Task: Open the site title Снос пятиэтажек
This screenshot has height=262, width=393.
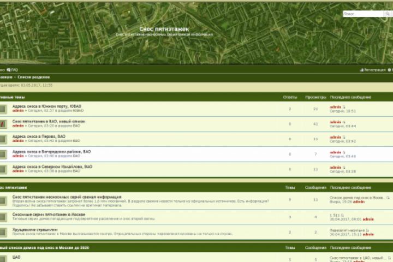Action: (164, 29)
